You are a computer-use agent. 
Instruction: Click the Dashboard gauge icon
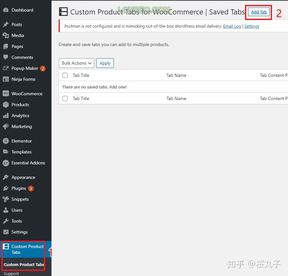coord(6,10)
